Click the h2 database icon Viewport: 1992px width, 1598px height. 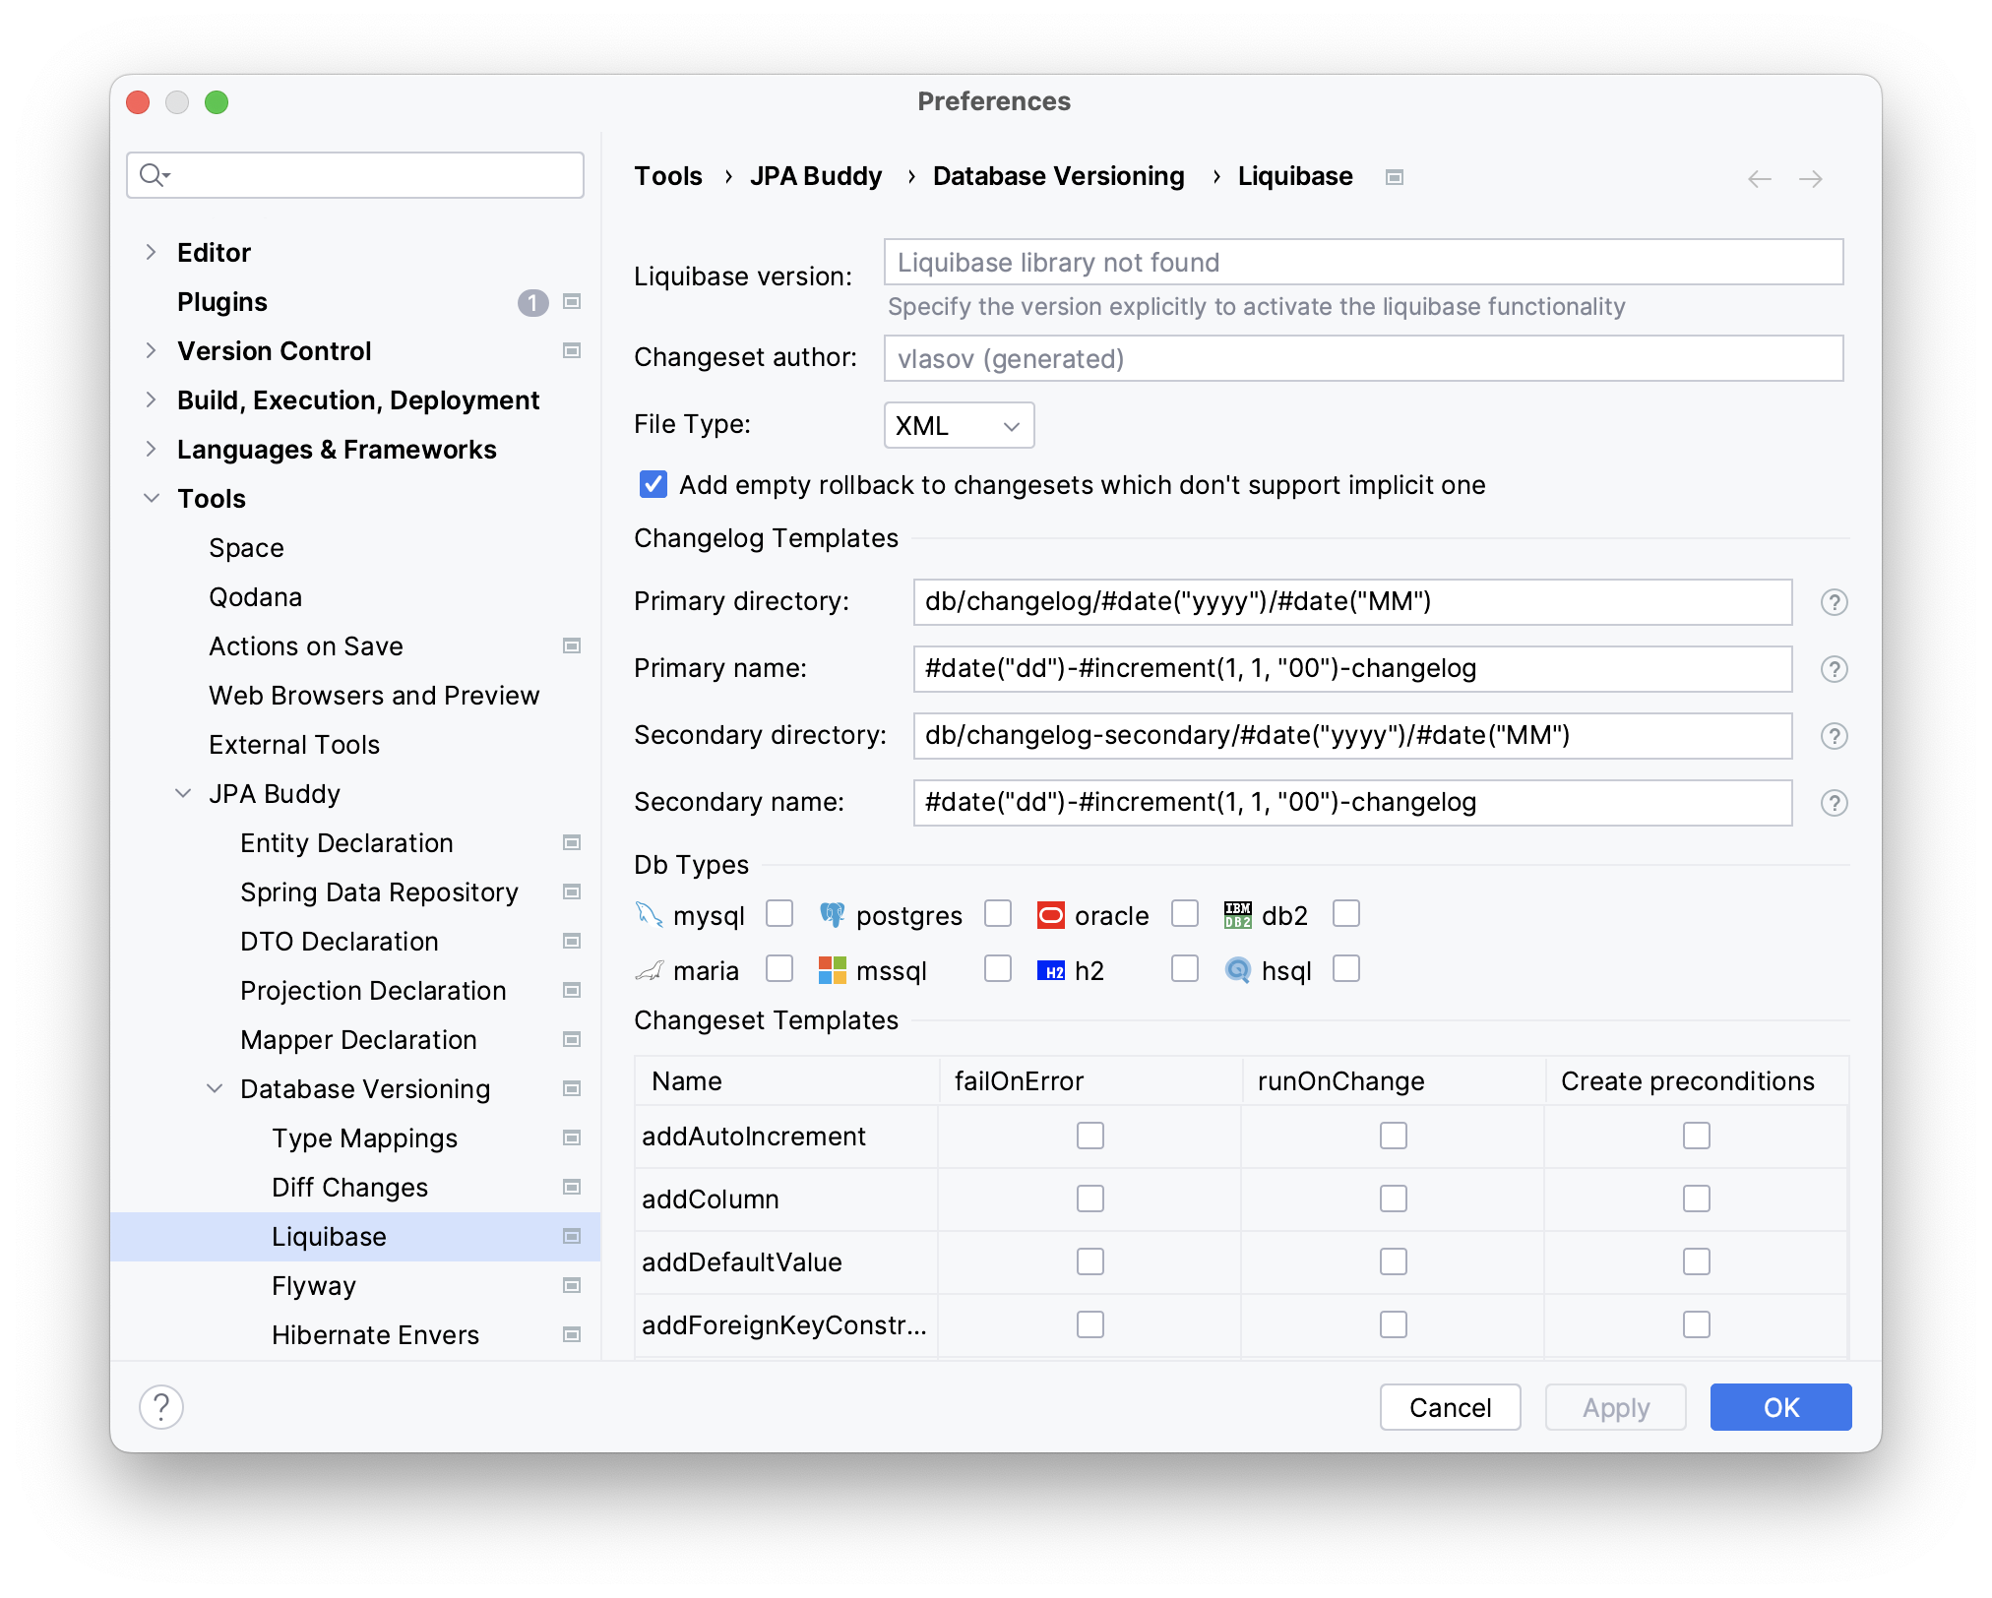pos(1051,971)
